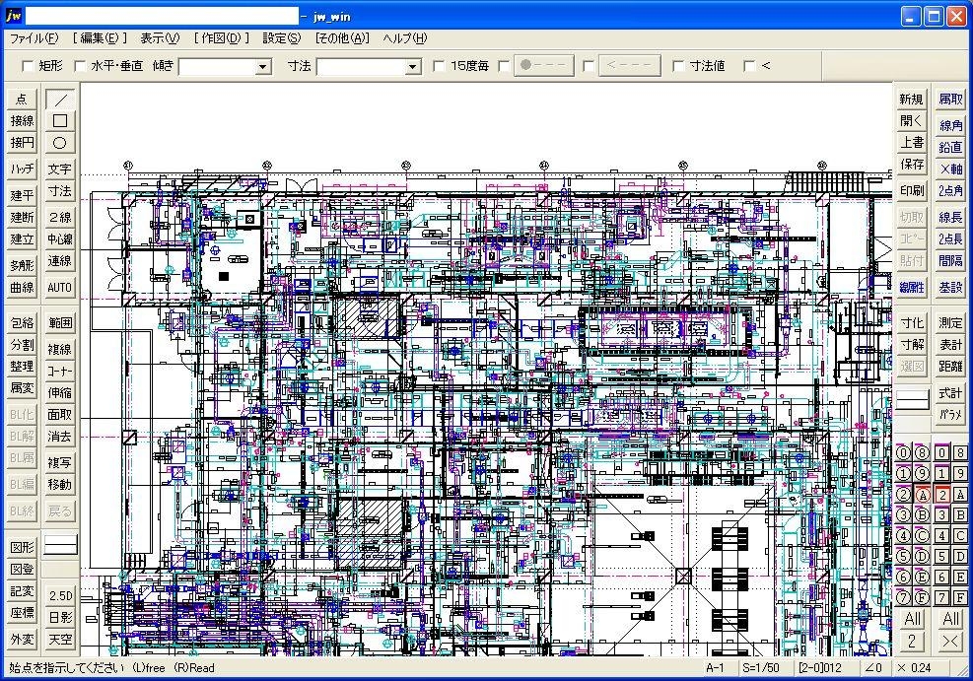Open the その他(A) menu

click(x=342, y=38)
